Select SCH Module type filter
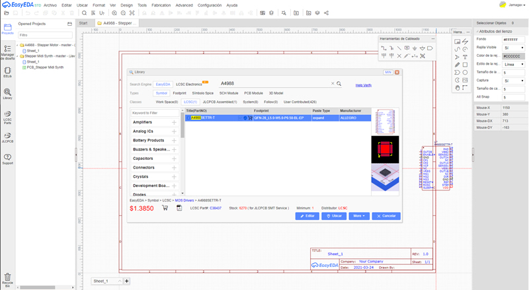This screenshot has width=529, height=290. tap(229, 93)
